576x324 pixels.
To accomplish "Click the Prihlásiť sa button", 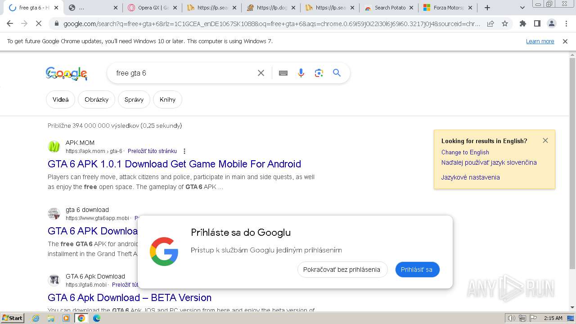I will click(417, 270).
